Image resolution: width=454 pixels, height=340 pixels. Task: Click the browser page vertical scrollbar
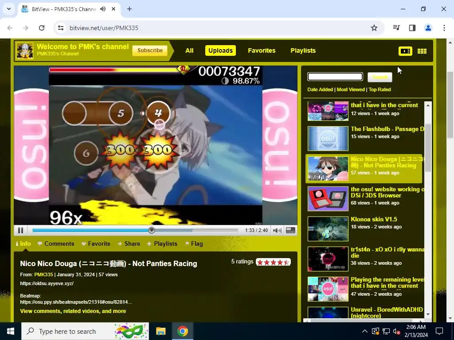pos(450,104)
